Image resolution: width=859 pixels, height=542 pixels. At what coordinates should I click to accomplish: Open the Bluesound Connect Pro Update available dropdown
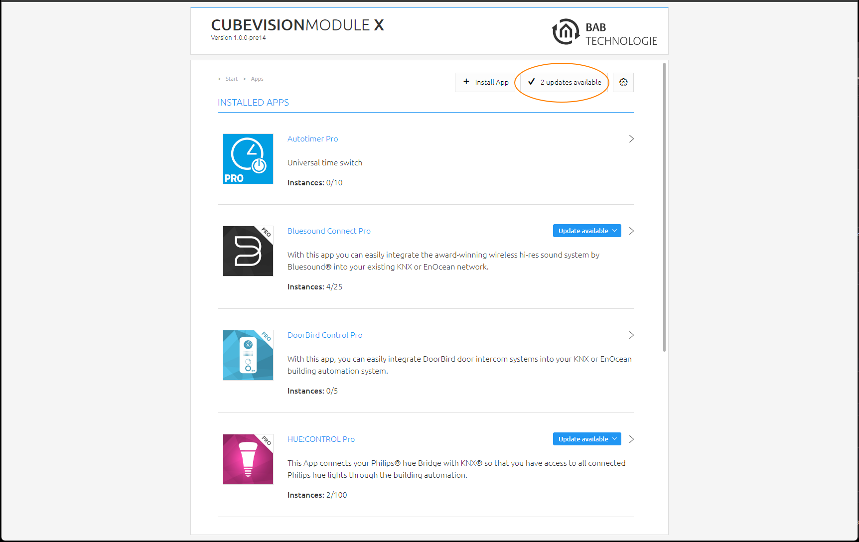[x=587, y=231]
